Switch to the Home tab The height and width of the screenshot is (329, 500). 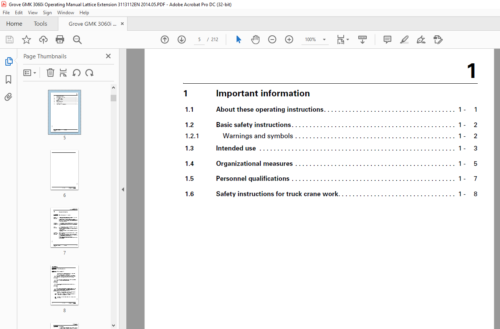pyautogui.click(x=14, y=23)
